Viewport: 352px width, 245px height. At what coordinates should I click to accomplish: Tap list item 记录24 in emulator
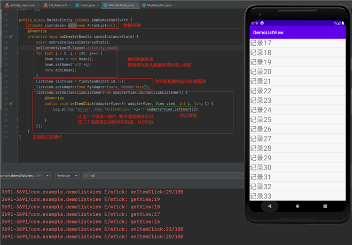tap(298, 110)
